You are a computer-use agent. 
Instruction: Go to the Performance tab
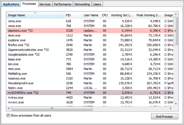tap(63, 4)
